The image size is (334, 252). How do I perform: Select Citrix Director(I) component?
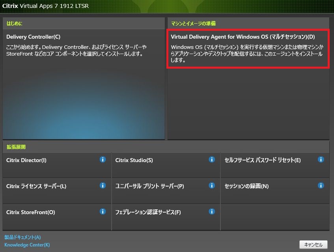pyautogui.click(x=26, y=160)
